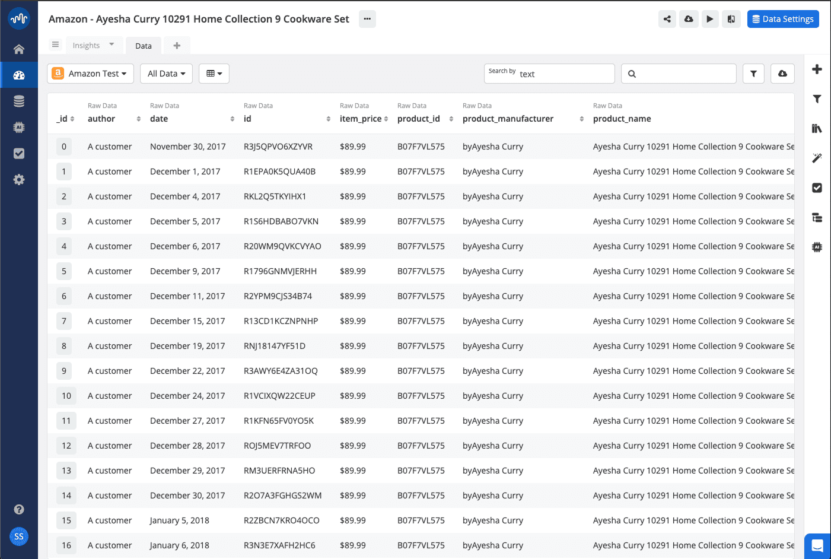
Task: Open the three-dot menu beside the title
Action: coord(367,19)
